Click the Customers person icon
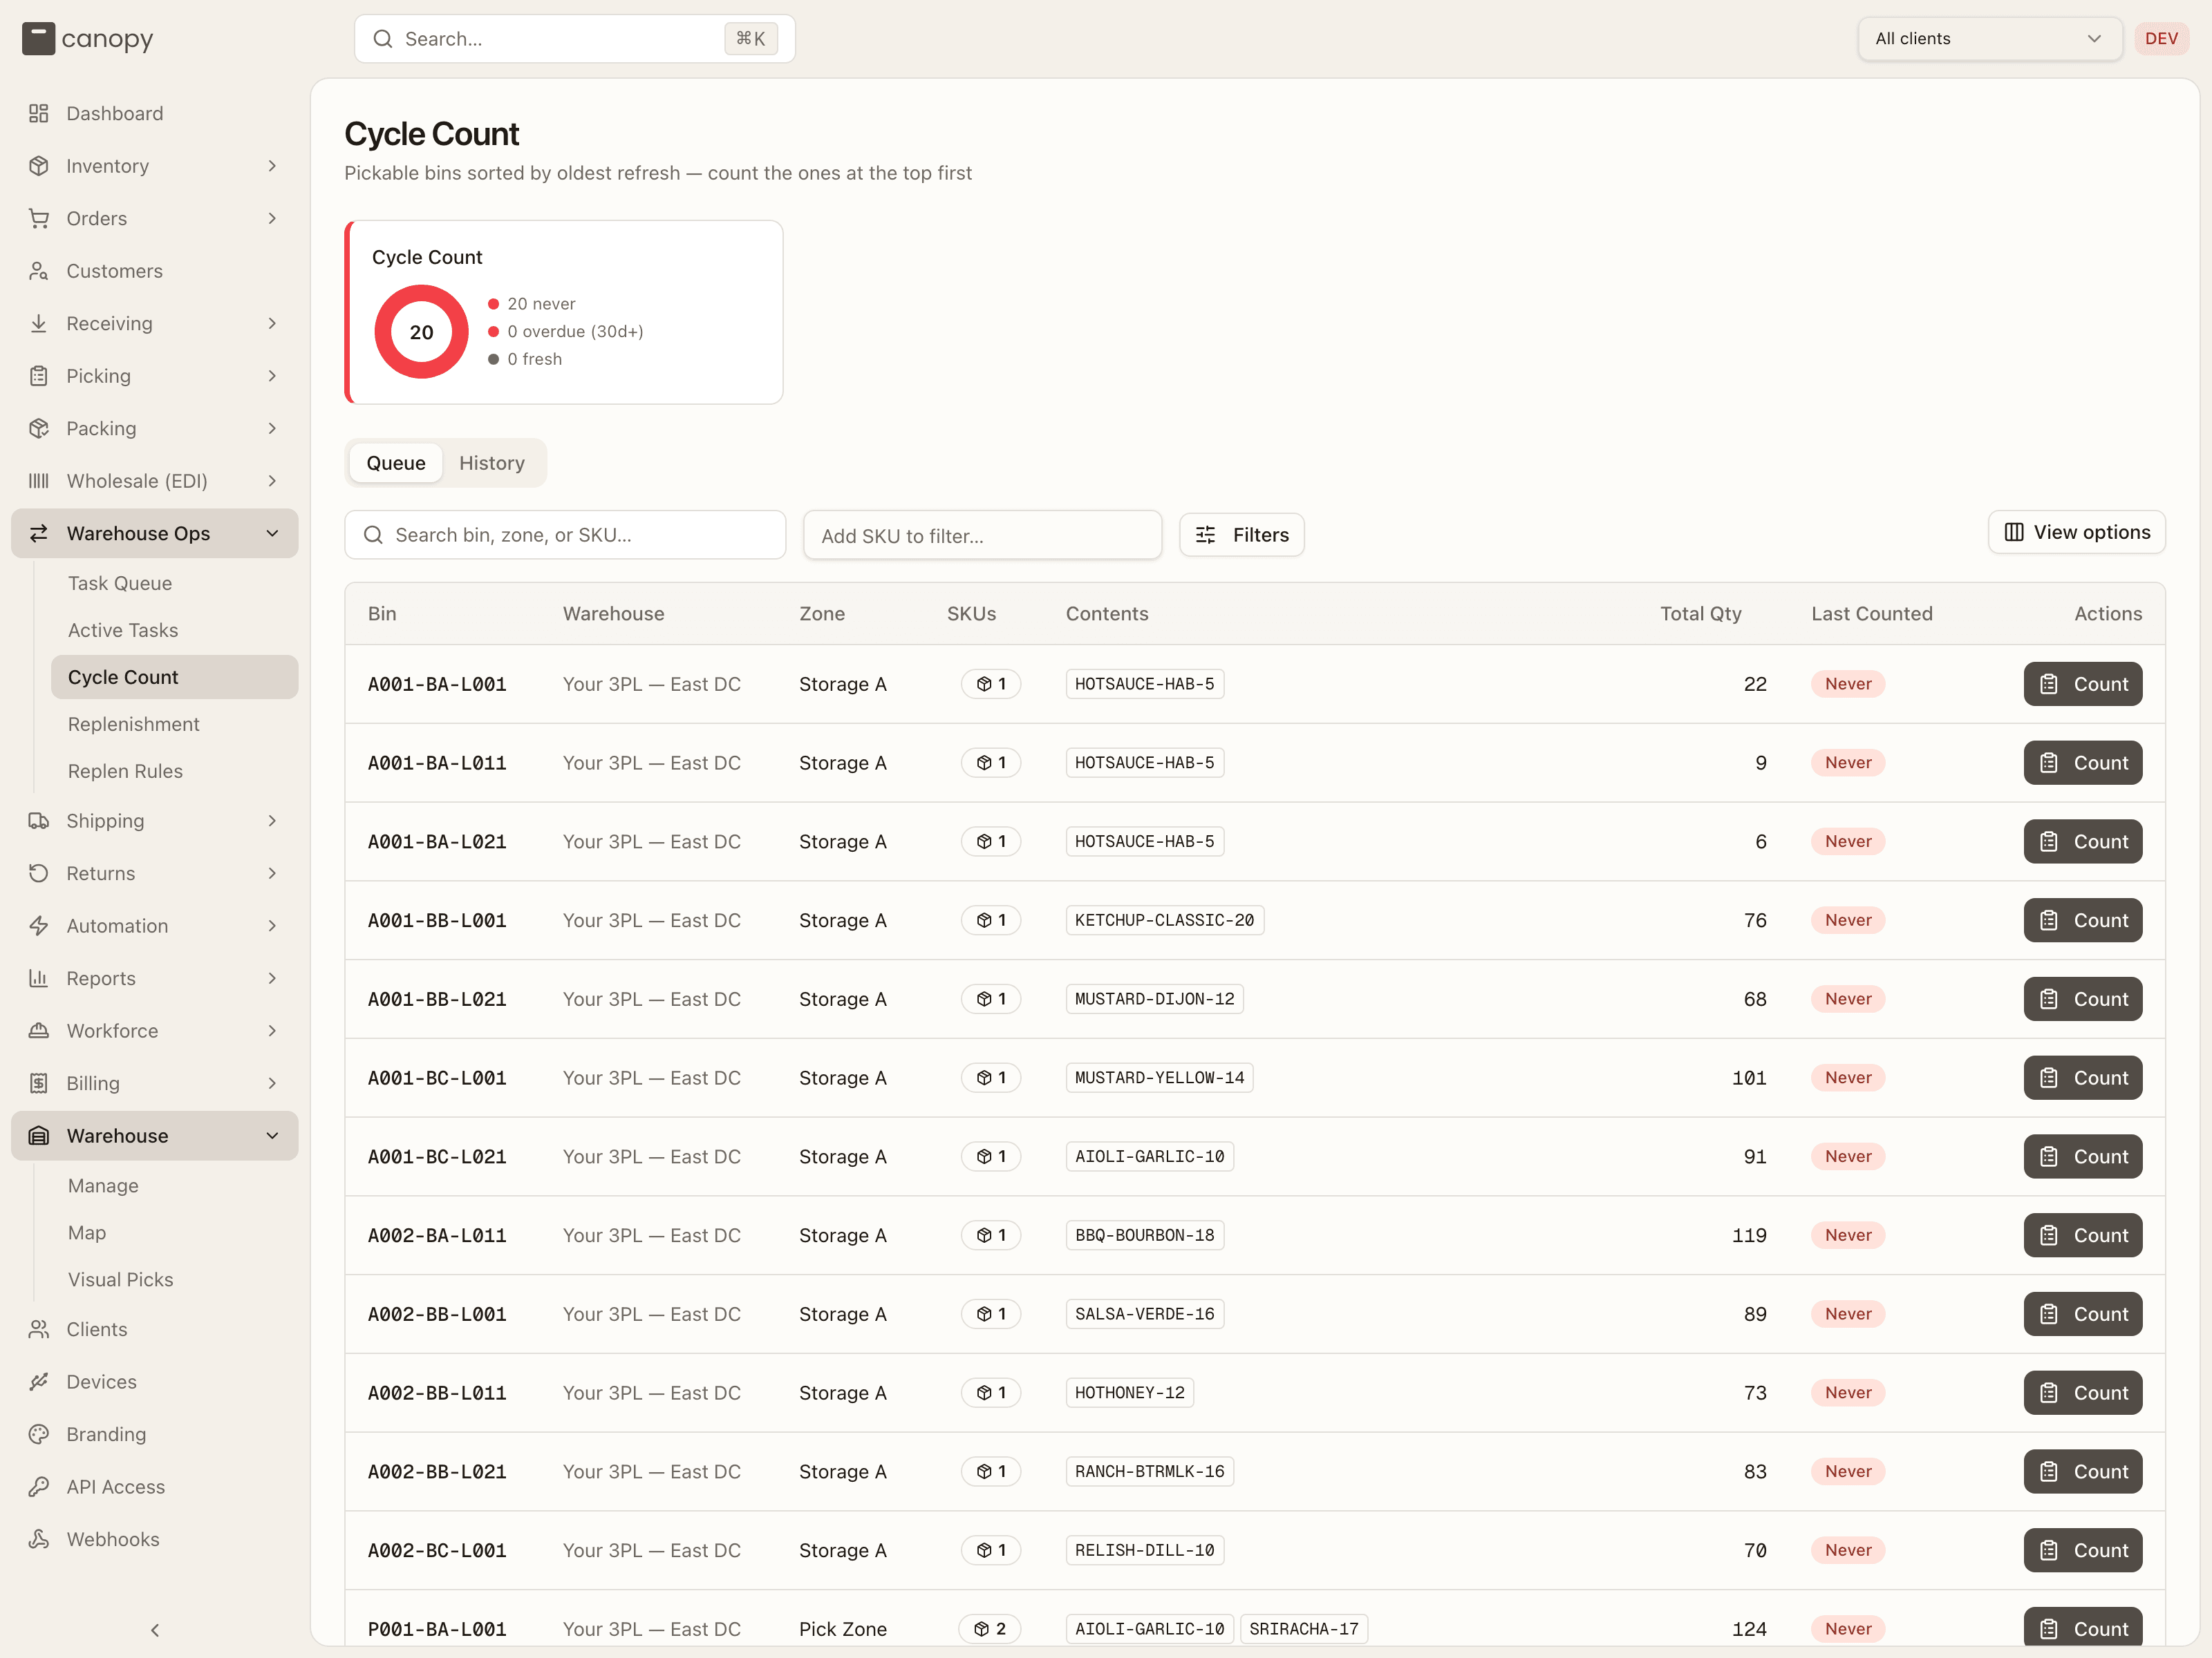 point(39,271)
